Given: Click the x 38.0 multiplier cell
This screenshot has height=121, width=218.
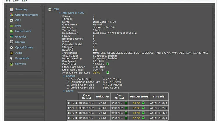Looking at the screenshot, I should (103, 103).
